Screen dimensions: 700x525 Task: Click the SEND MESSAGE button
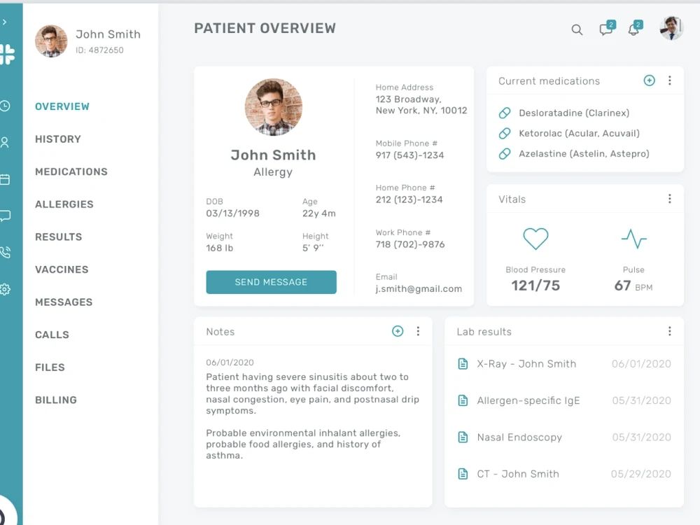coord(271,282)
